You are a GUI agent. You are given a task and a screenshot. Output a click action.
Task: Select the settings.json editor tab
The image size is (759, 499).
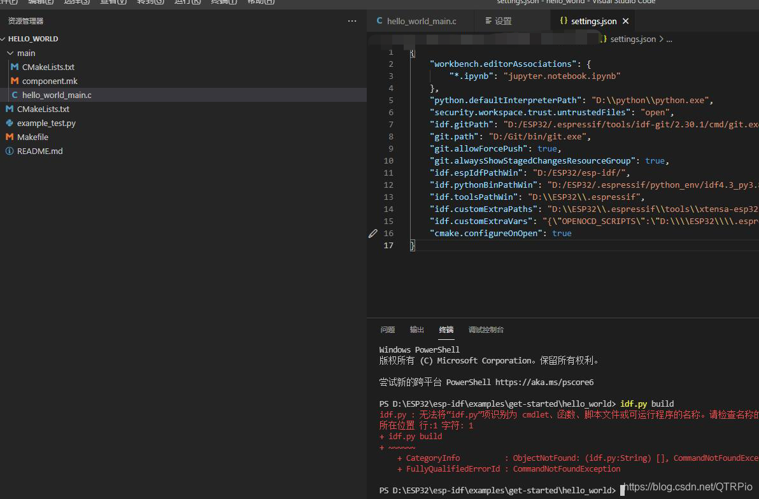pyautogui.click(x=593, y=21)
